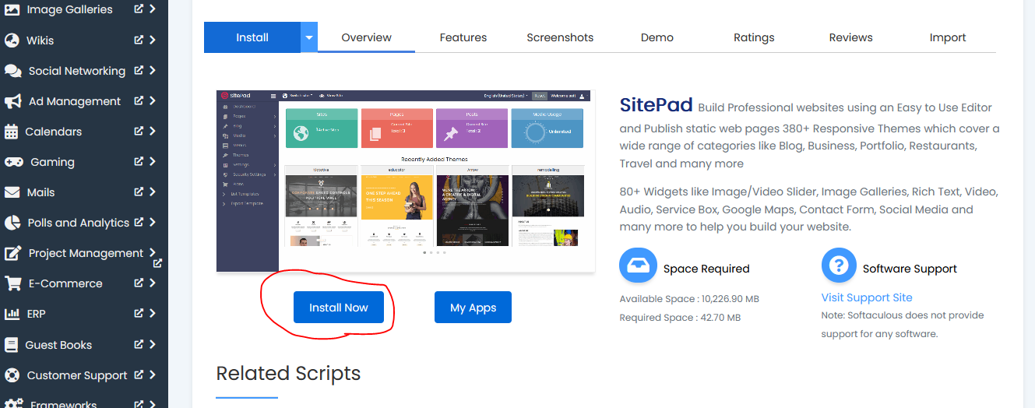
Task: Switch to the Install tab
Action: click(252, 37)
